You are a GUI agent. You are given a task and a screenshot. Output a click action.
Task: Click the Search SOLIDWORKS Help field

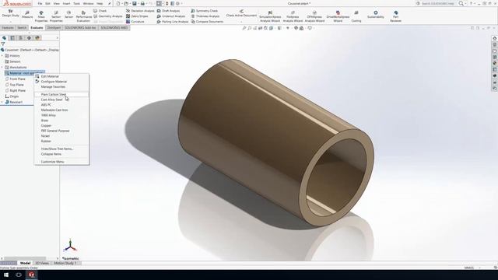click(x=437, y=3)
